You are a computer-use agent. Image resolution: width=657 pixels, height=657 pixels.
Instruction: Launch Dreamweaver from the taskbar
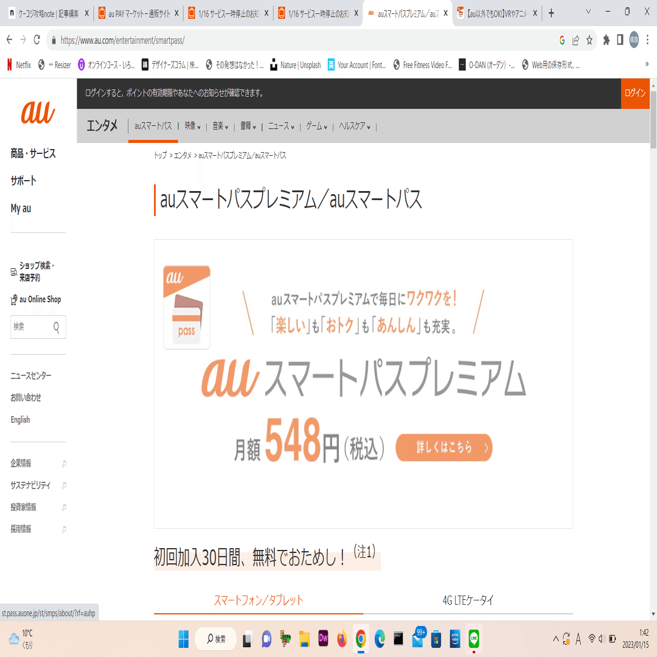(x=323, y=639)
